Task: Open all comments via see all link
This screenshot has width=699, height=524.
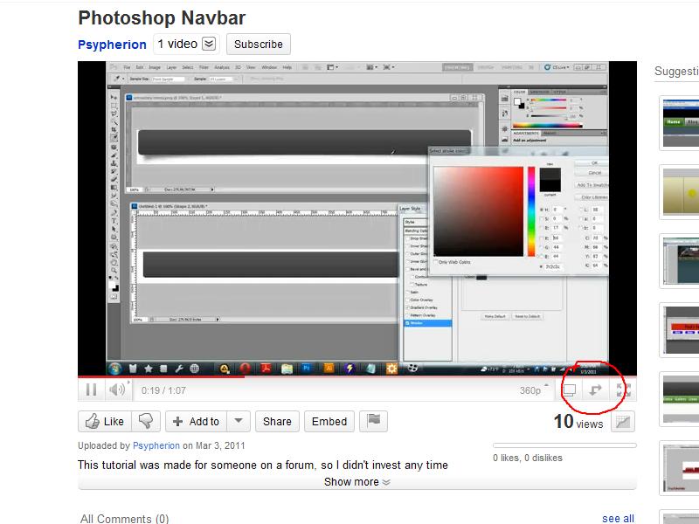Action: tap(618, 518)
